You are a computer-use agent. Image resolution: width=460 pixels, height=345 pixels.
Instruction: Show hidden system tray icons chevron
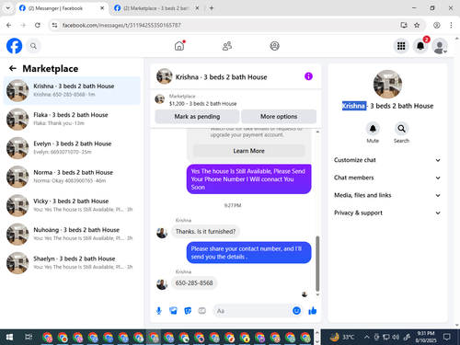pos(367,337)
